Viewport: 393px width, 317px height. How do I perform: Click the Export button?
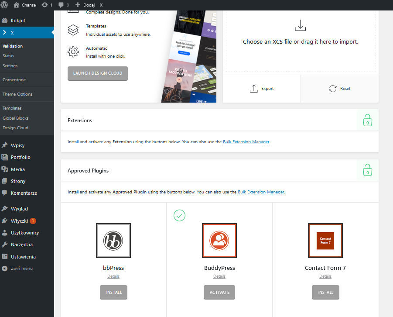(x=262, y=89)
